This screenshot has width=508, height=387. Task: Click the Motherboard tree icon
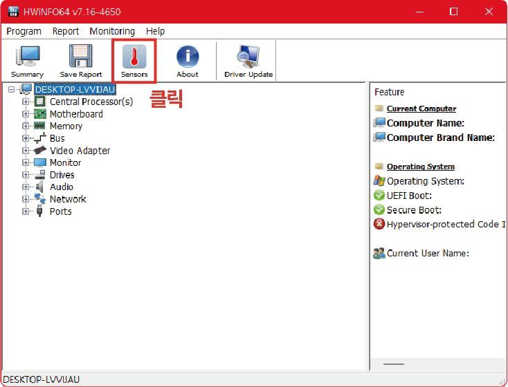(x=40, y=114)
